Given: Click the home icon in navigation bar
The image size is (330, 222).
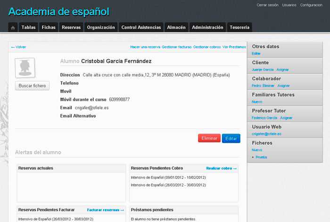Looking at the screenshot, I should point(13,27).
